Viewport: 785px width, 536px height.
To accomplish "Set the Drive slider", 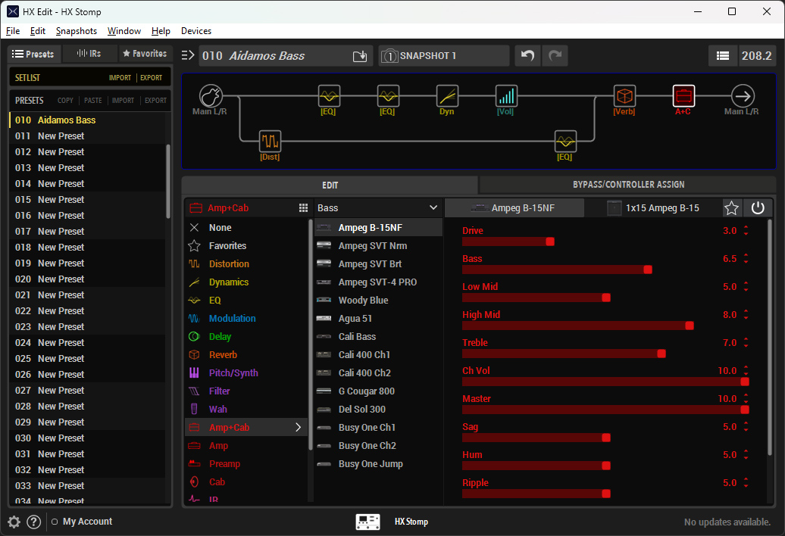I will pos(605,242).
